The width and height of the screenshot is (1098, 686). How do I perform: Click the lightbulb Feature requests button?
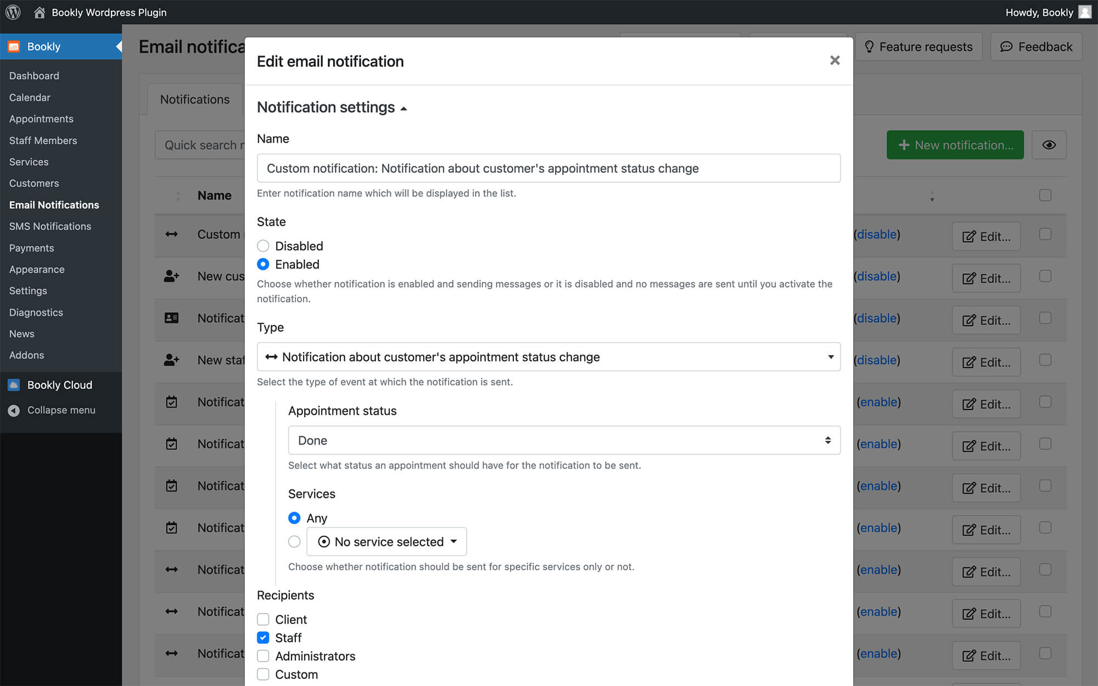click(x=918, y=47)
